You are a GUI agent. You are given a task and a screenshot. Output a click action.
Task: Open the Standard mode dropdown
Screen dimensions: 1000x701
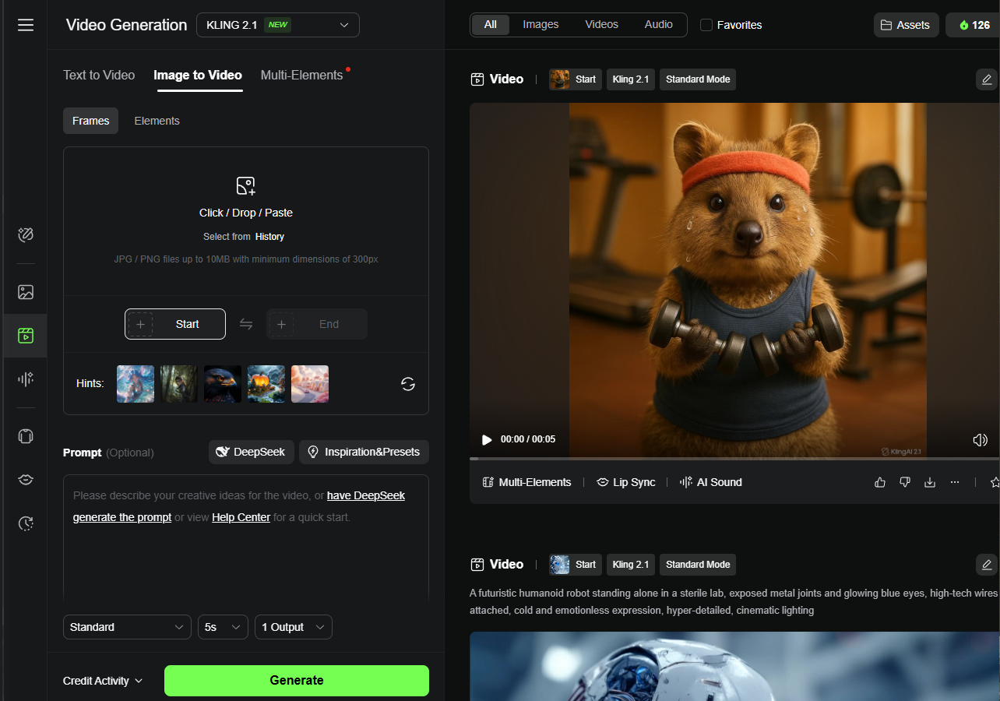(127, 627)
